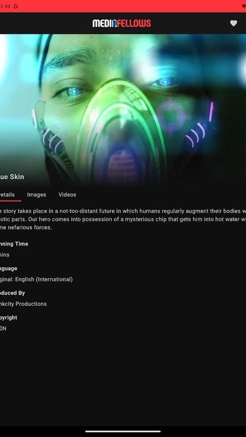Click the English (International) language value

(44, 279)
